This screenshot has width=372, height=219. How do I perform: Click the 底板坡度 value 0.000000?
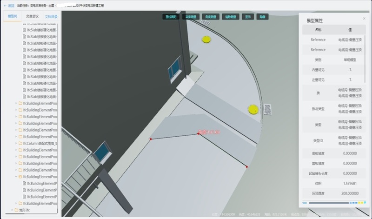click(x=350, y=153)
